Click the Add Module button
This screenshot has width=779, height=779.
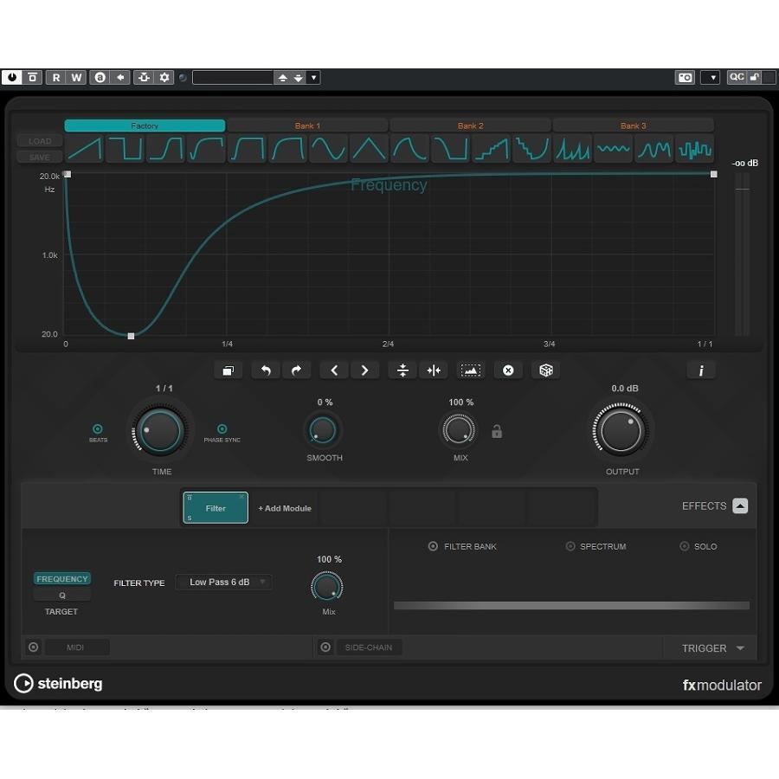coord(284,508)
